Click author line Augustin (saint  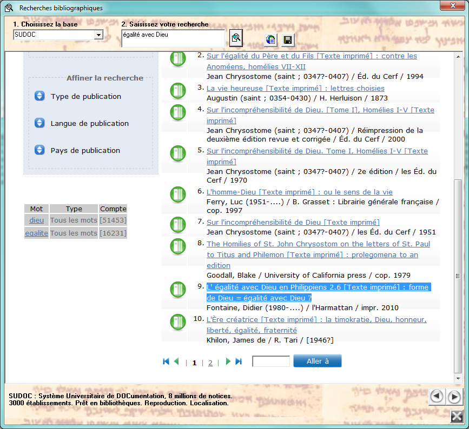click(297, 98)
